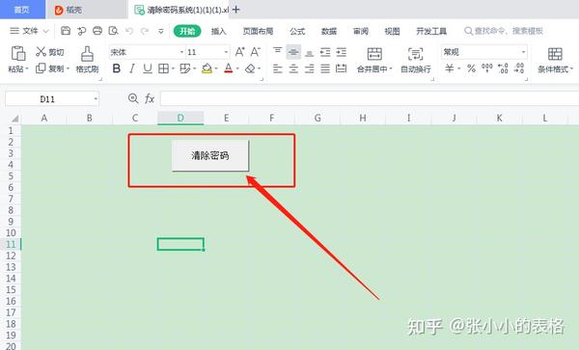Switch to 公式 Formulas tab
Viewport: 579px width, 350px height.
(297, 31)
